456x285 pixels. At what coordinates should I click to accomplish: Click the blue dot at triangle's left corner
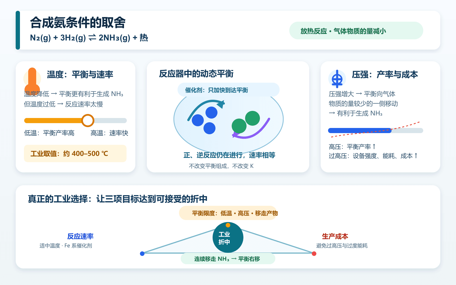(x=142, y=254)
